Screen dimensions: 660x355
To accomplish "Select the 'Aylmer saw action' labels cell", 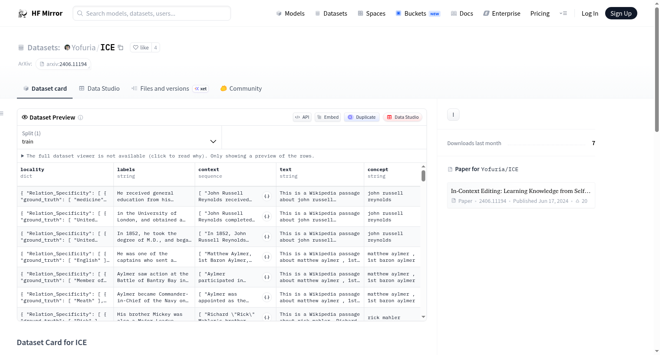I will (154, 277).
